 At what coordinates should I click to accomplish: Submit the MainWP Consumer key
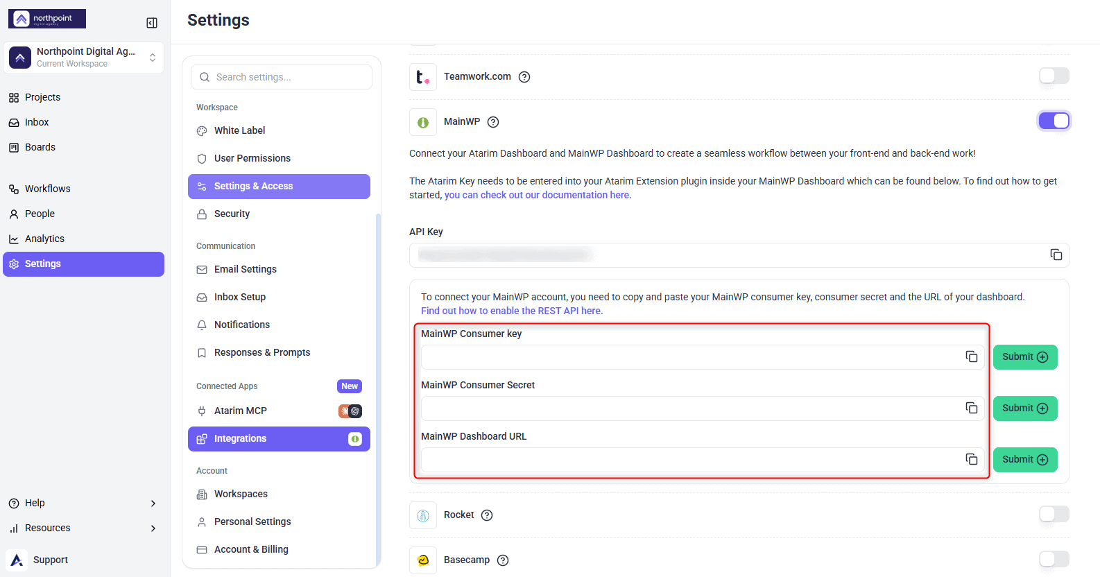point(1025,357)
